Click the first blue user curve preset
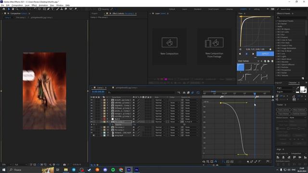This screenshot has width=308, height=173. [x=241, y=67]
